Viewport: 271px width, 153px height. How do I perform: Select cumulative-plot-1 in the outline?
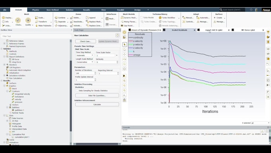point(22,137)
